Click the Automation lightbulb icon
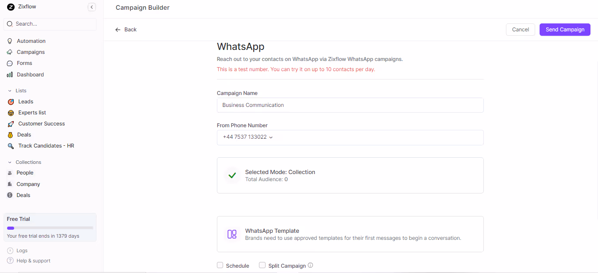598x273 pixels. click(10, 41)
